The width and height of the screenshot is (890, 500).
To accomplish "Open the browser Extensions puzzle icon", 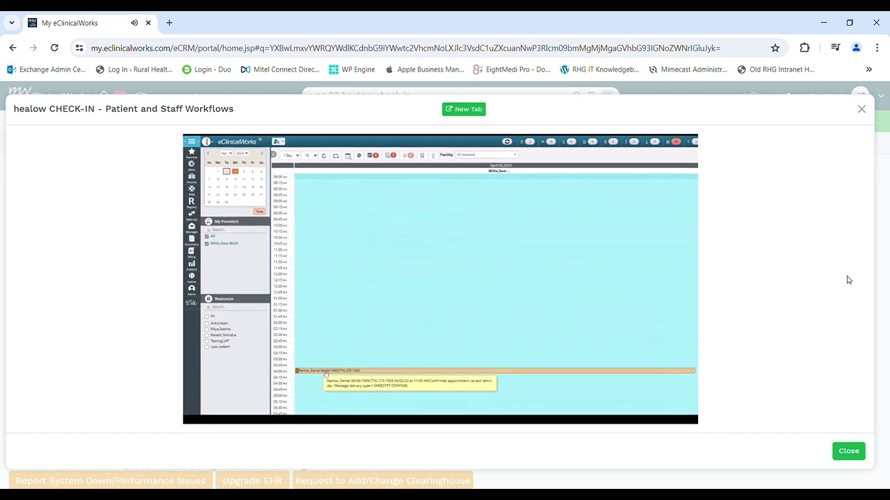I will [x=804, y=48].
